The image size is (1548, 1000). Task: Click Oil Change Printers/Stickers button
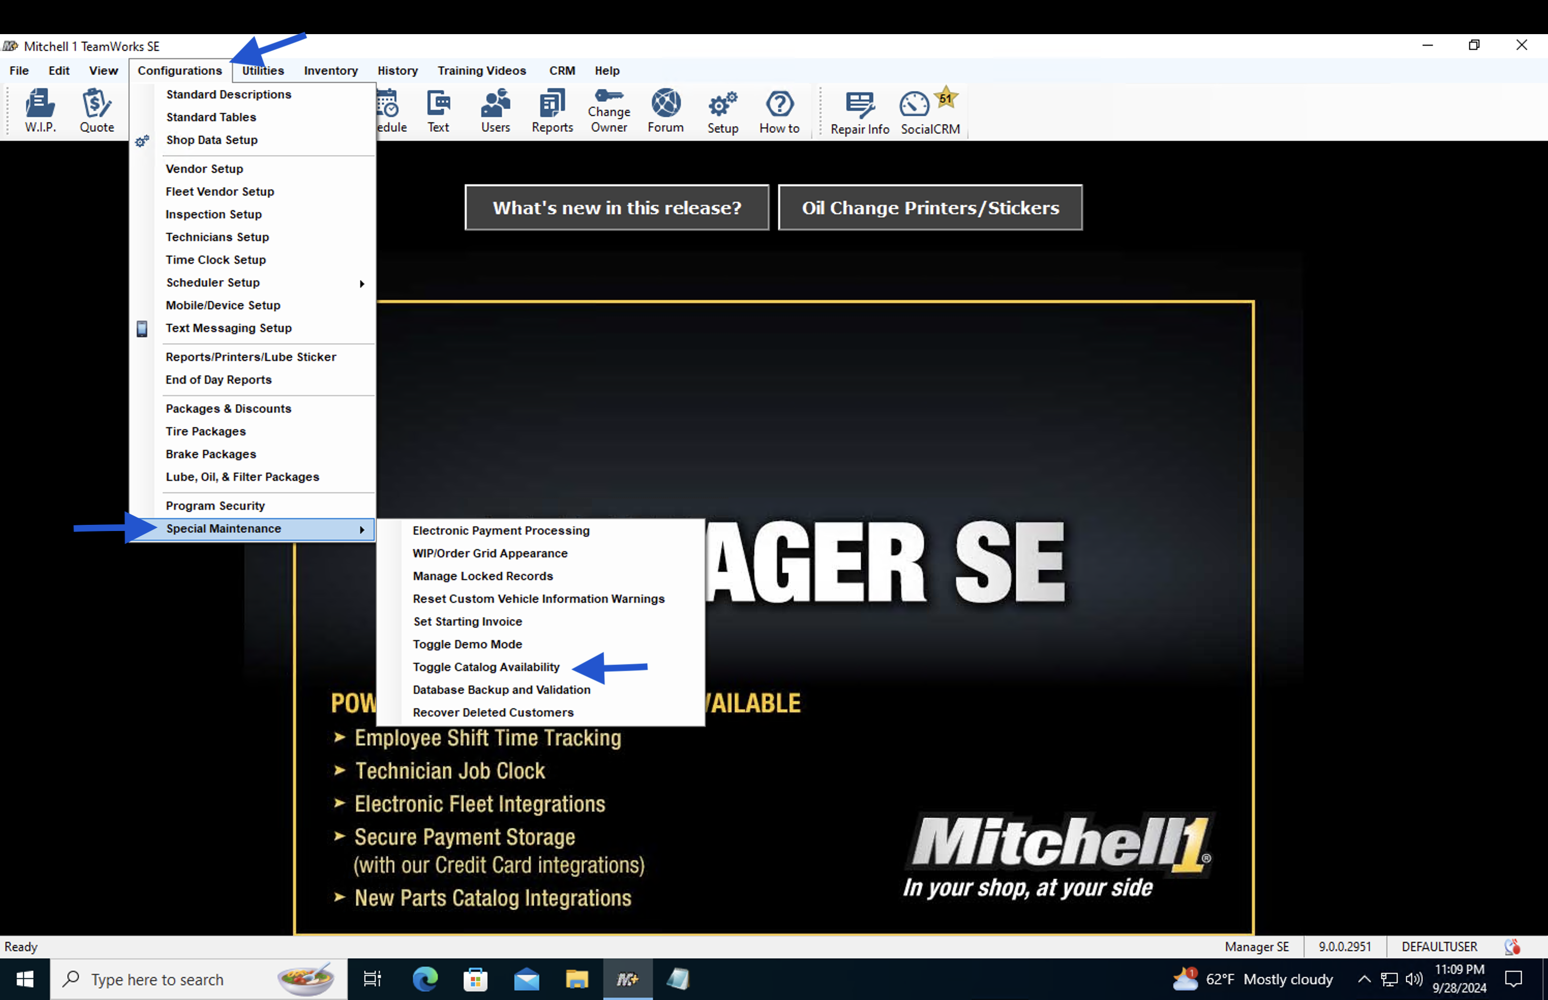pyautogui.click(x=930, y=208)
